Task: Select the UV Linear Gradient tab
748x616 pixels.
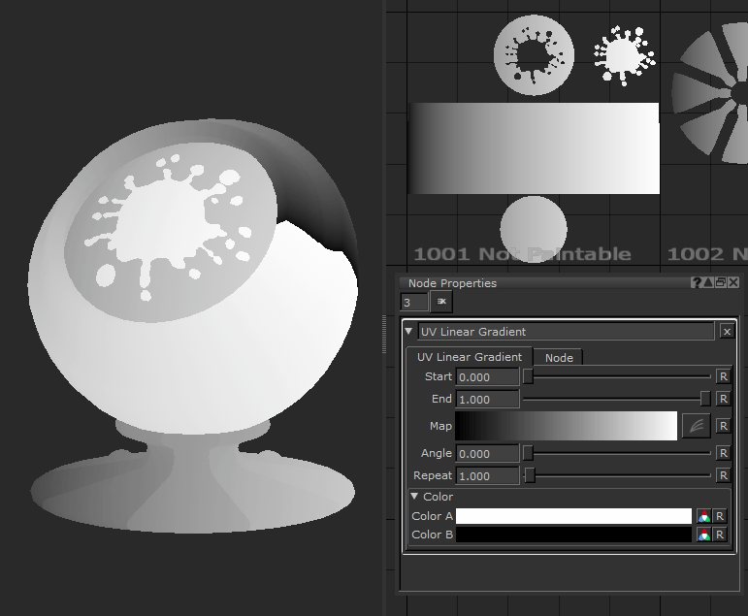Action: tap(470, 357)
